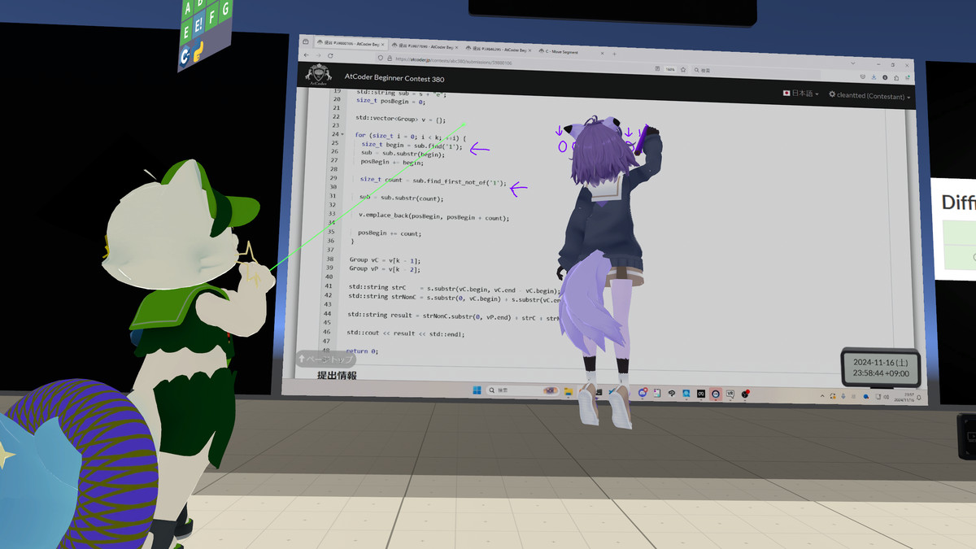
Task: Show hidden system tray icons
Action: [822, 396]
